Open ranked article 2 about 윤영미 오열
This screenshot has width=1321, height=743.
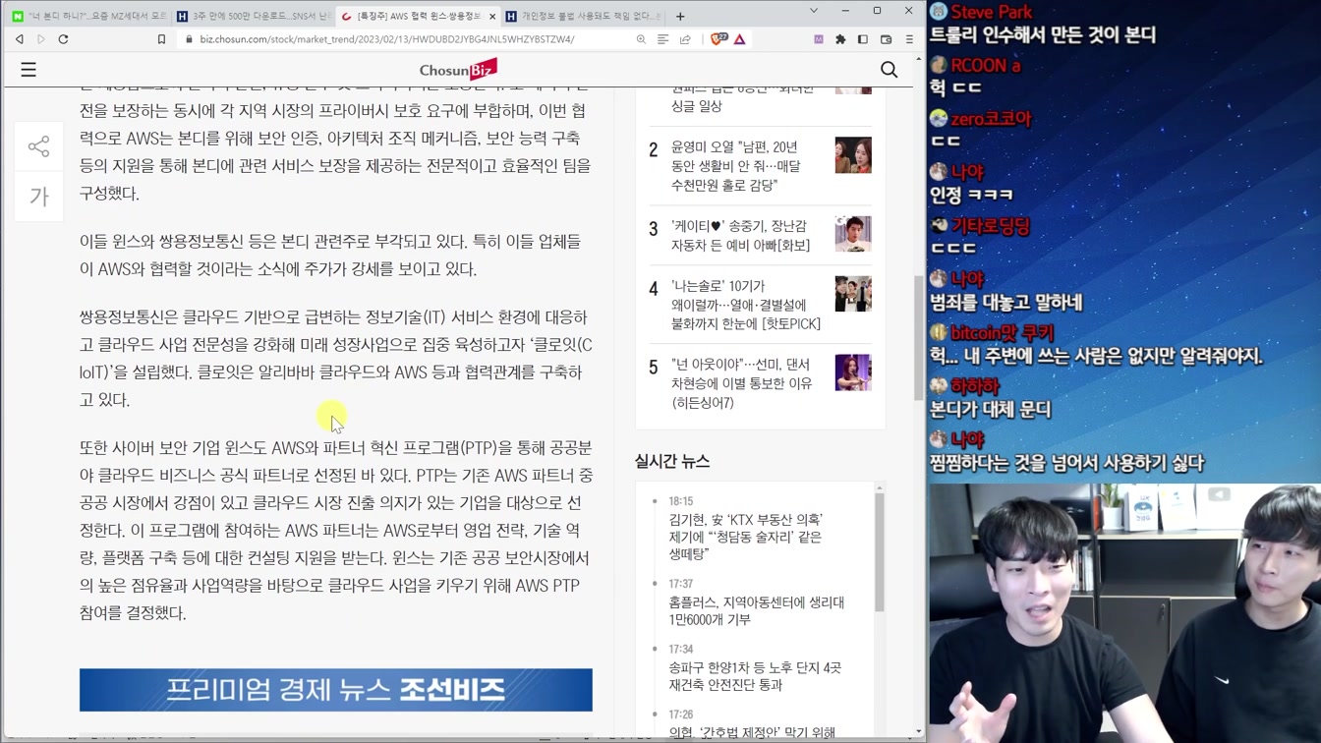point(735,166)
